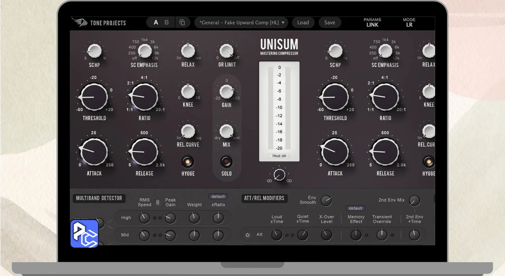This screenshot has height=276, width=505.
Task: Enable the SOLO button
Action: click(226, 162)
